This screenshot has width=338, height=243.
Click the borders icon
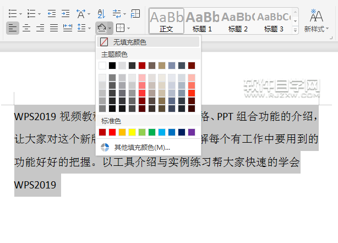click(121, 28)
